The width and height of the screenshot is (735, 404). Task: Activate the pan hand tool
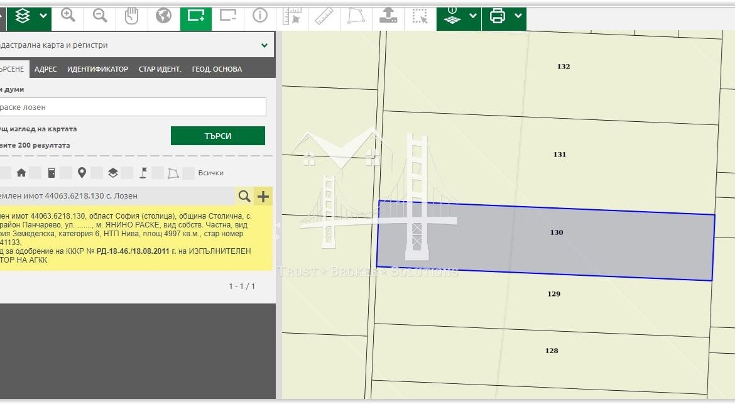point(131,16)
